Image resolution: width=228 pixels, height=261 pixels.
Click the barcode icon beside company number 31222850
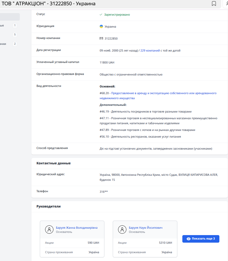coord(101,38)
